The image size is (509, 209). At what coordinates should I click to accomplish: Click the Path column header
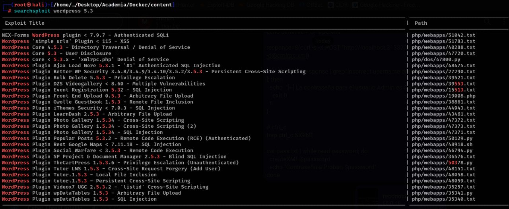click(421, 23)
